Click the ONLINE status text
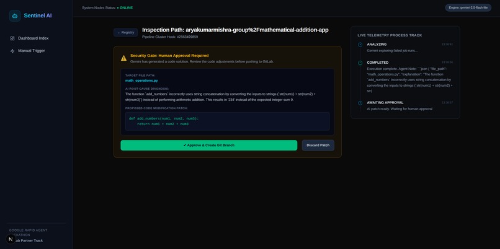 [127, 7]
